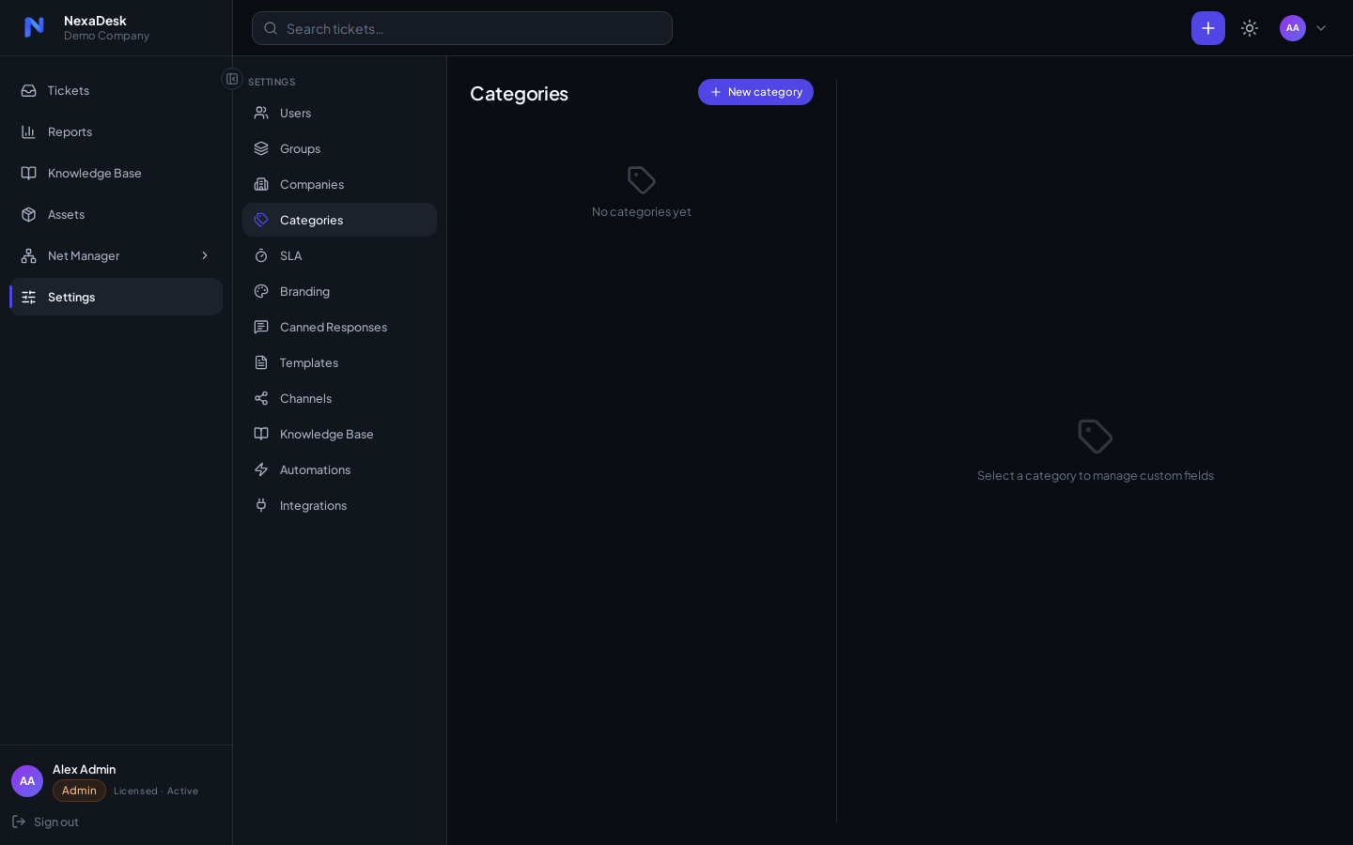Toggle light theme sun icon
The image size is (1353, 845).
(1250, 28)
